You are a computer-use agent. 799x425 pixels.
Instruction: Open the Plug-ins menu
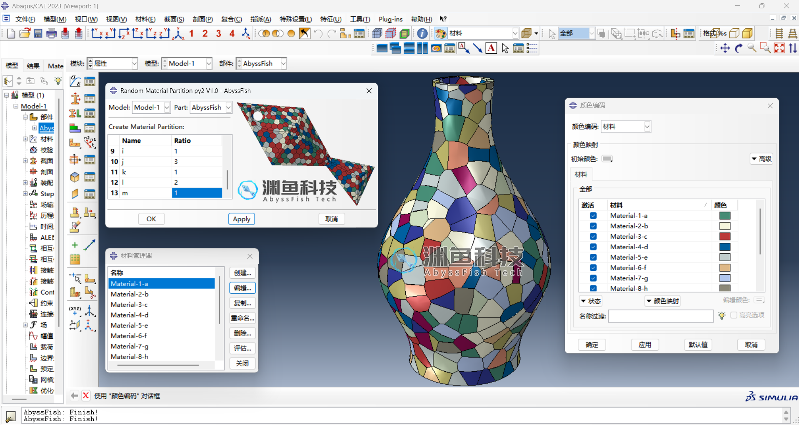pos(390,19)
